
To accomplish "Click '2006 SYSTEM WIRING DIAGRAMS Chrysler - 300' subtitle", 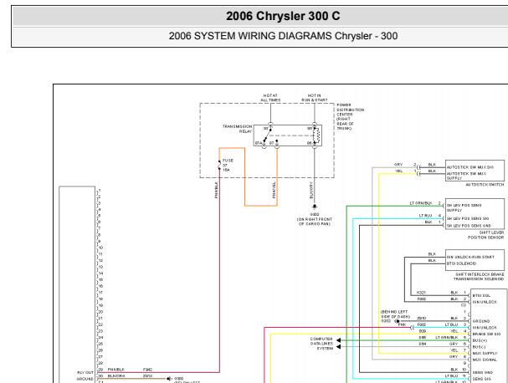I will [283, 36].
